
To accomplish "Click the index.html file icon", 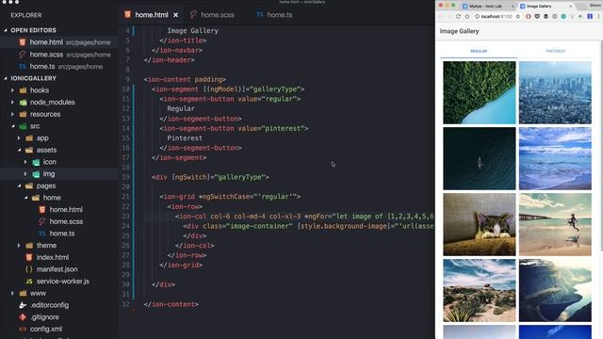I will tap(29, 257).
